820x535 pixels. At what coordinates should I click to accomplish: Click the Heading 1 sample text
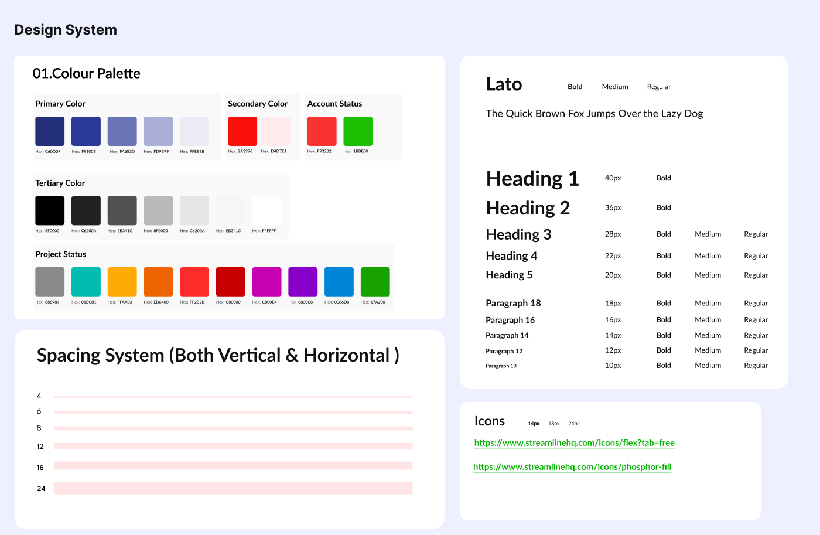coord(532,179)
